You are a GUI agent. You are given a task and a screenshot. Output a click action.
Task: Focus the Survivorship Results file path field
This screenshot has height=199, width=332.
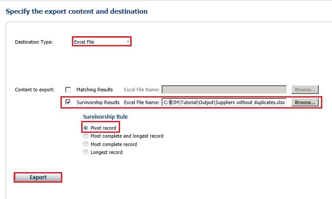click(224, 102)
